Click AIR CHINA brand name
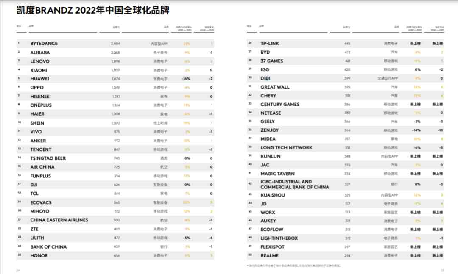Image resolution: width=458 pixels, height=274 pixels. pyautogui.click(x=42, y=167)
